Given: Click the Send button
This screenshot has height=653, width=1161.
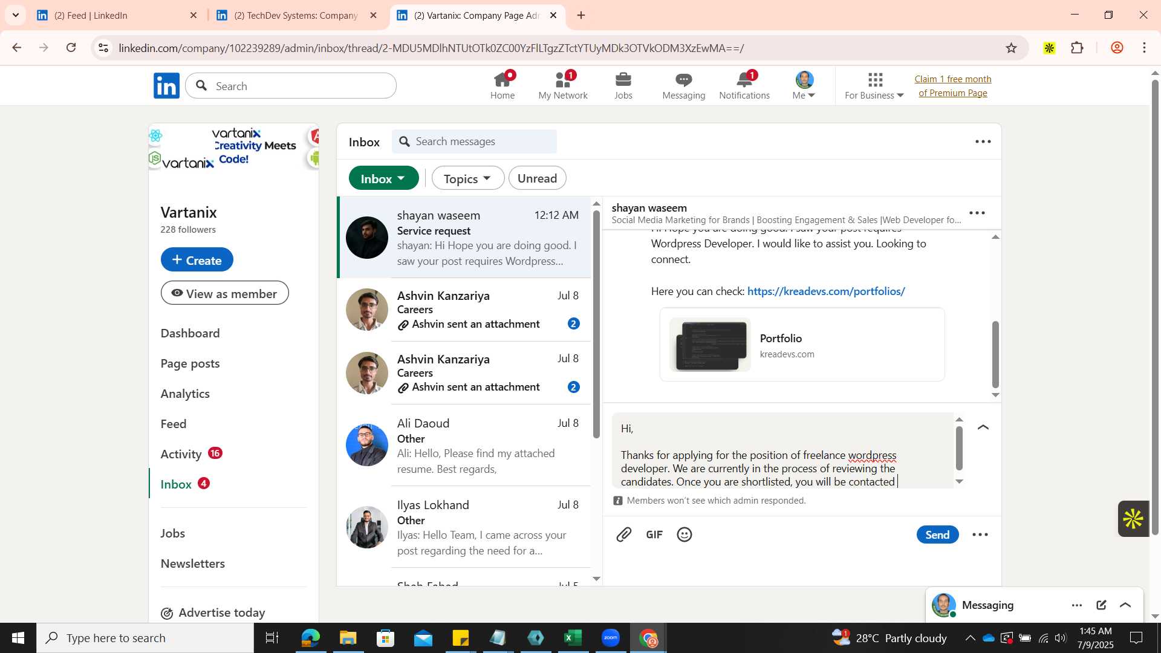Looking at the screenshot, I should pyautogui.click(x=937, y=534).
